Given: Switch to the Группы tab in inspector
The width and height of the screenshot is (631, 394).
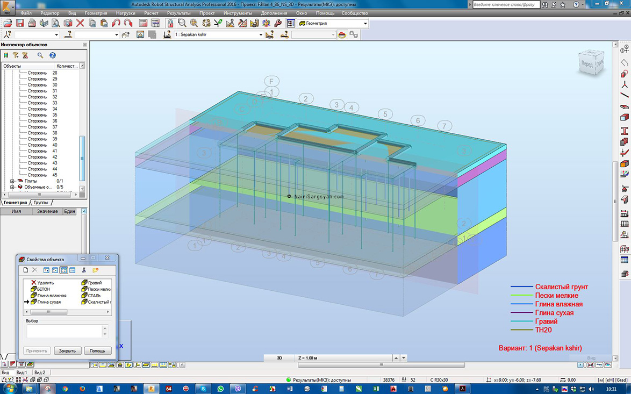Looking at the screenshot, I should (x=41, y=203).
